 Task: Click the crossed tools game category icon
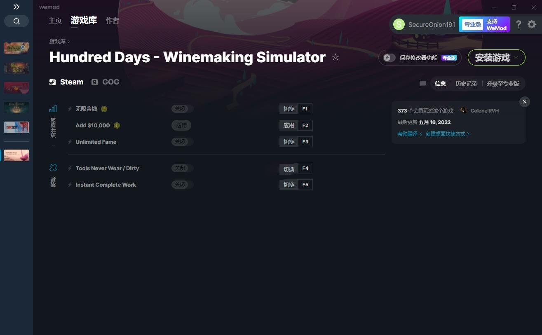pyautogui.click(x=53, y=168)
